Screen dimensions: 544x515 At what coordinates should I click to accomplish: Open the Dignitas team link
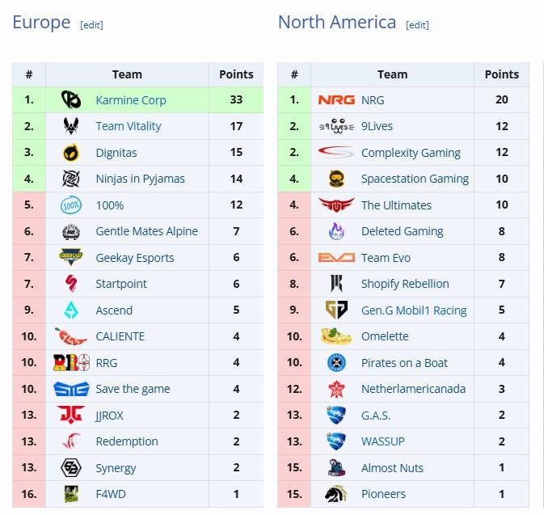(x=116, y=153)
